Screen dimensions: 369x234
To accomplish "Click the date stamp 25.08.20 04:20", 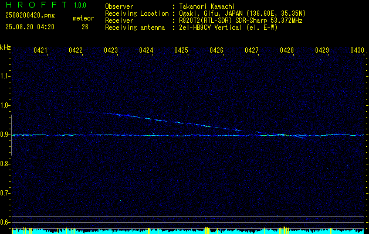I will point(30,27).
